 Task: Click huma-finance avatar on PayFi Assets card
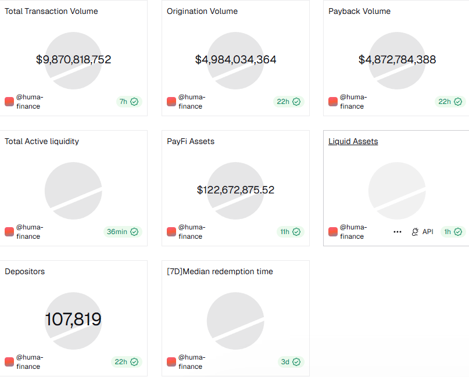[171, 232]
